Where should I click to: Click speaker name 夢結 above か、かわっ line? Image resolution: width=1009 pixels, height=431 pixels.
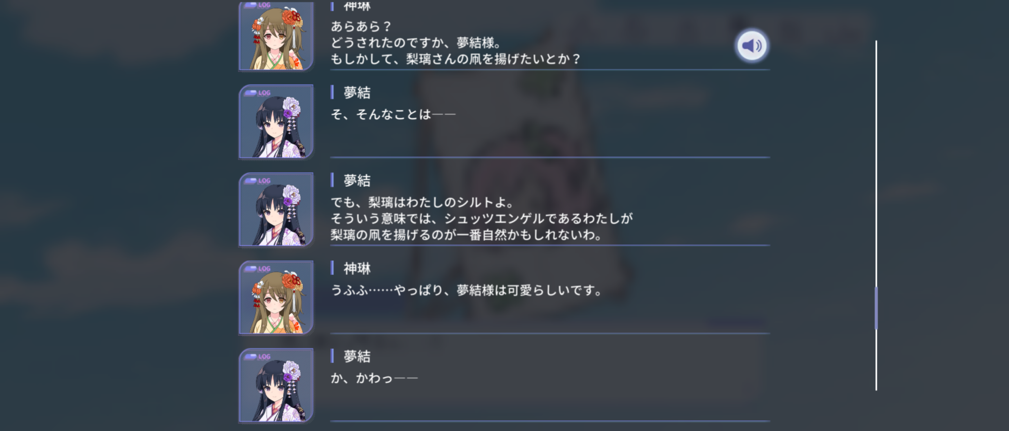[357, 356]
